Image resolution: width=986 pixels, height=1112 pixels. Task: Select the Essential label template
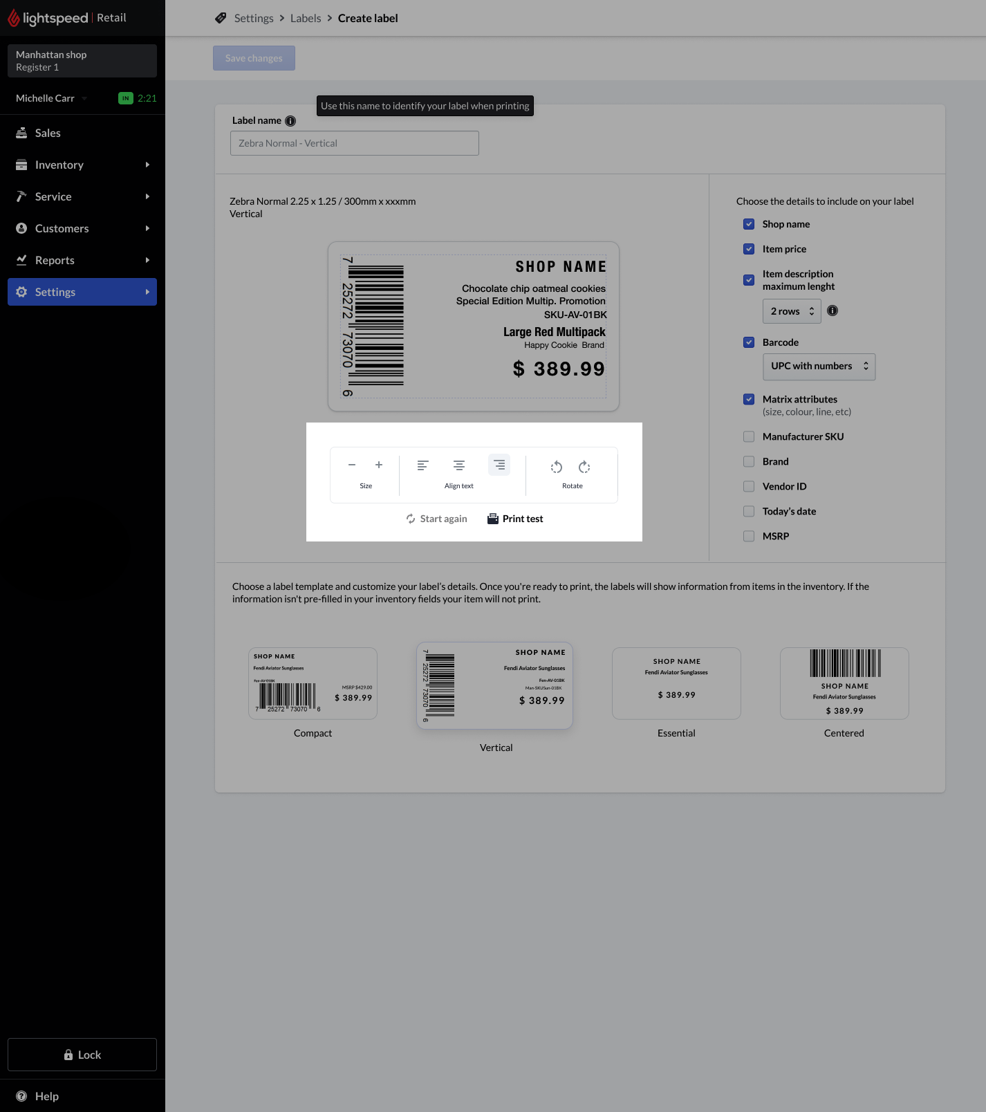[x=676, y=683]
